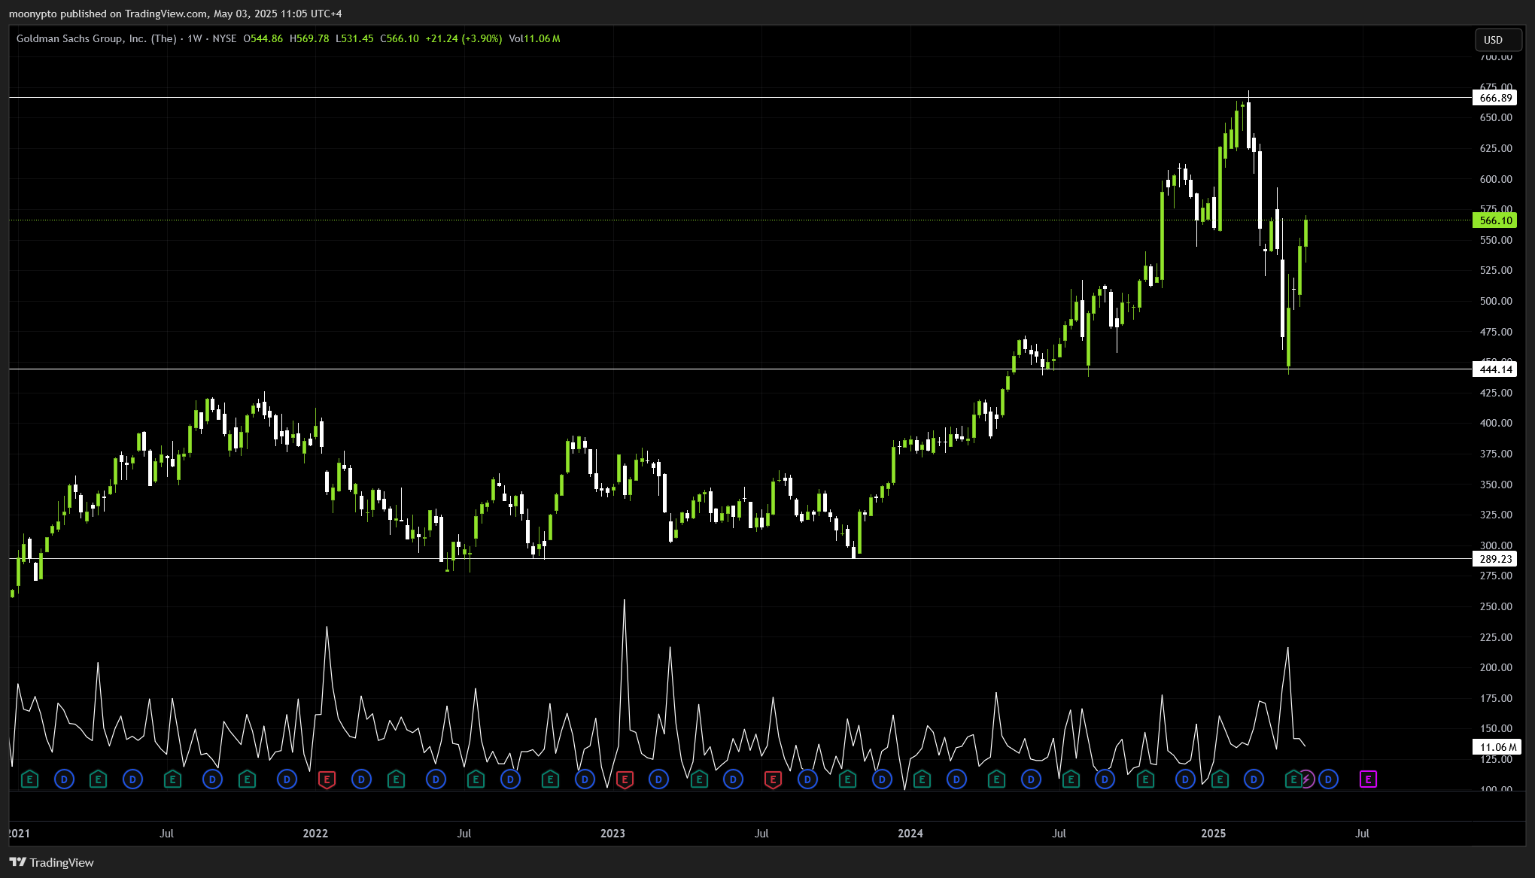Click the red earnings E marker near 2023
The height and width of the screenshot is (878, 1535).
(x=625, y=779)
